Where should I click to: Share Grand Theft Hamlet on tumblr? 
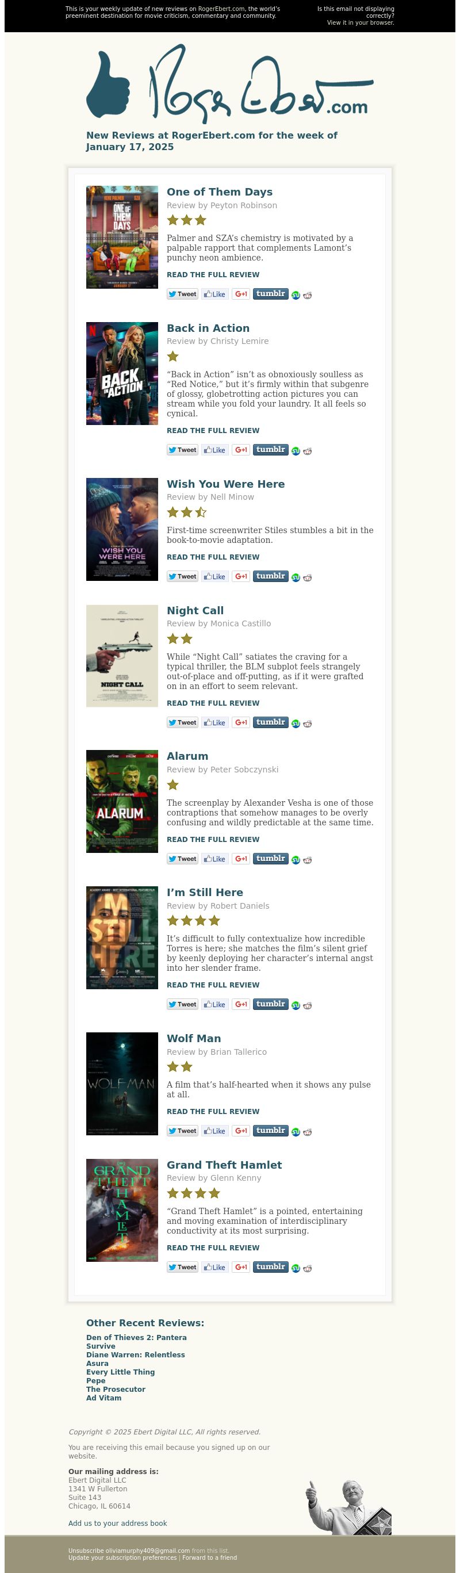(270, 1266)
